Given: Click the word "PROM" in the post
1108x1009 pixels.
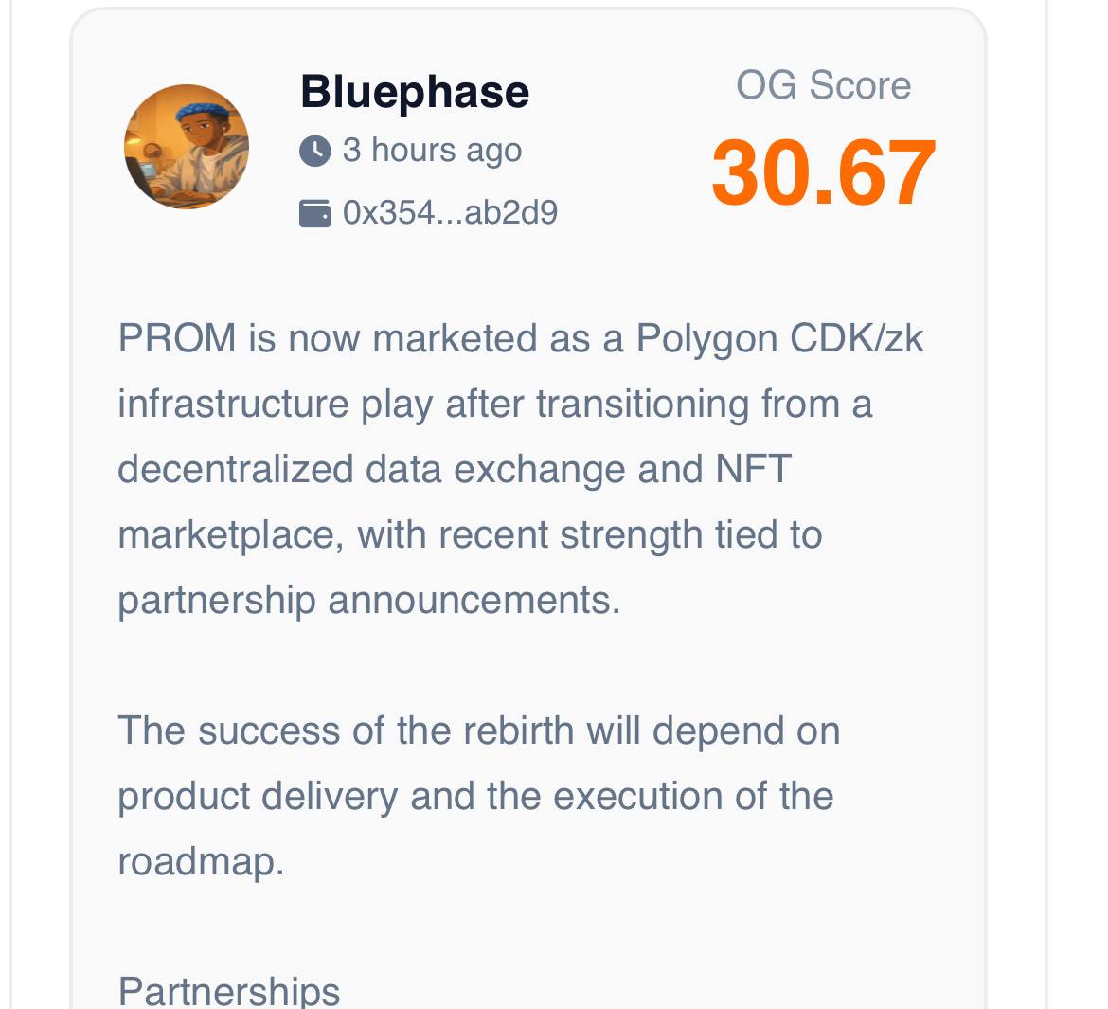Looking at the screenshot, I should [177, 338].
